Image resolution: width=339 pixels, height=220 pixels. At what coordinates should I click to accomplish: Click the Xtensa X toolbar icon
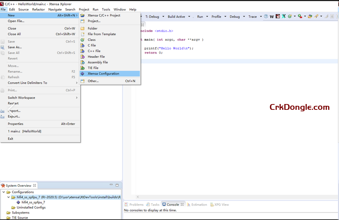283,17
